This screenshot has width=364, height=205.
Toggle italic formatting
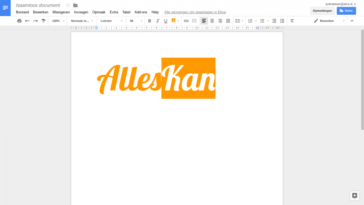(x=157, y=21)
